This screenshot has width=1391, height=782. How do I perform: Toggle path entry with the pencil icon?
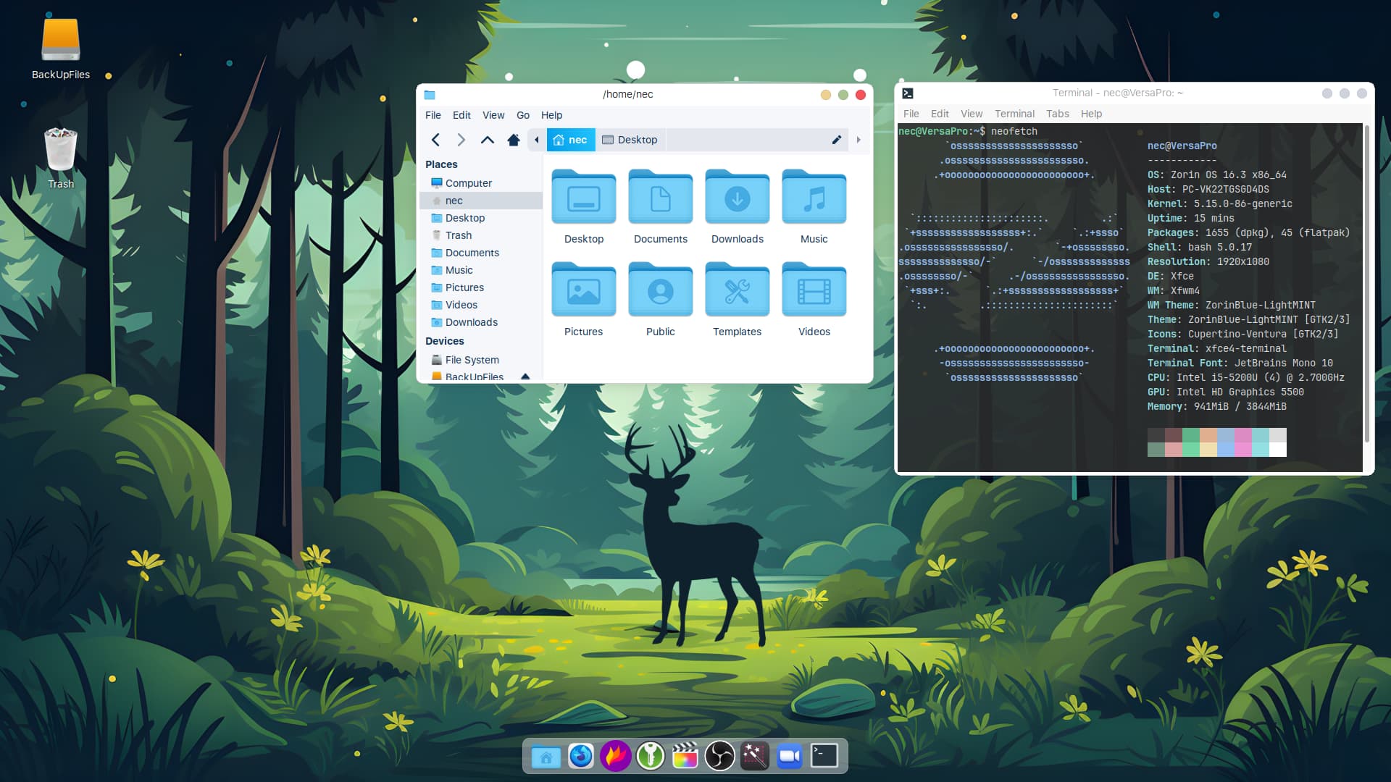836,140
